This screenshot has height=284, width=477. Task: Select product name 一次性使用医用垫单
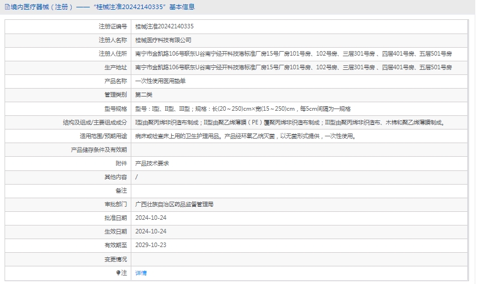click(160, 81)
